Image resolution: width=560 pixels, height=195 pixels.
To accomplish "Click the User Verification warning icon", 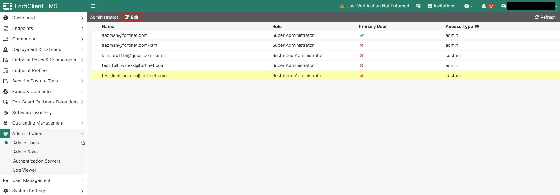I will click(x=342, y=6).
